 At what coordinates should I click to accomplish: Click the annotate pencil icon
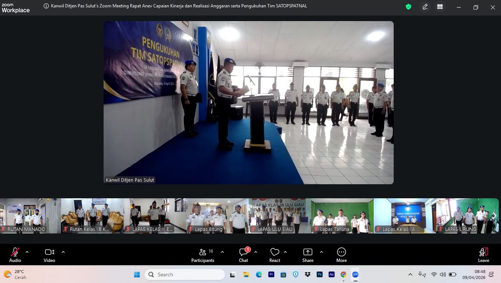[x=425, y=7]
